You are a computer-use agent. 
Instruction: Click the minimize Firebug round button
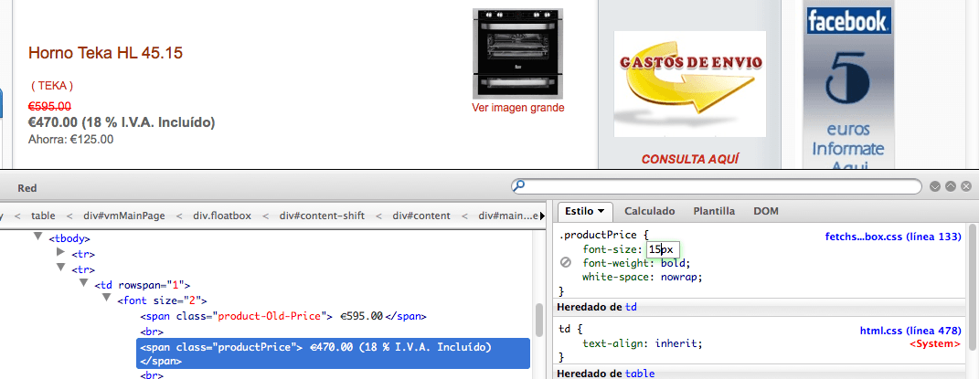click(x=935, y=186)
